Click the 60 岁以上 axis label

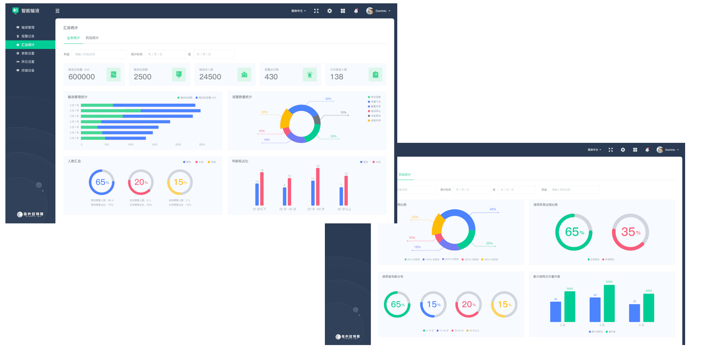tap(344, 209)
